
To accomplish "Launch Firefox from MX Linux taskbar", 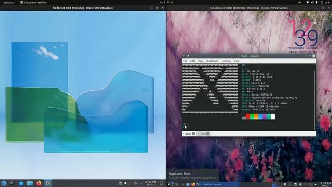I will (193, 184).
